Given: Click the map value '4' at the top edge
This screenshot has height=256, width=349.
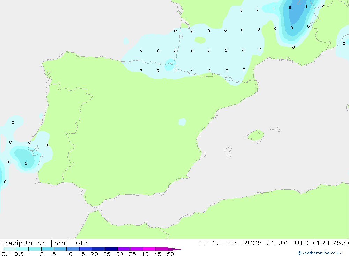Looking at the screenshot, I should (306, 7).
